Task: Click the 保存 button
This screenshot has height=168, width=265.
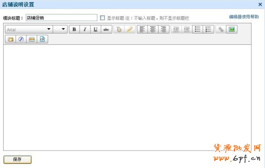Action: [x=18, y=159]
